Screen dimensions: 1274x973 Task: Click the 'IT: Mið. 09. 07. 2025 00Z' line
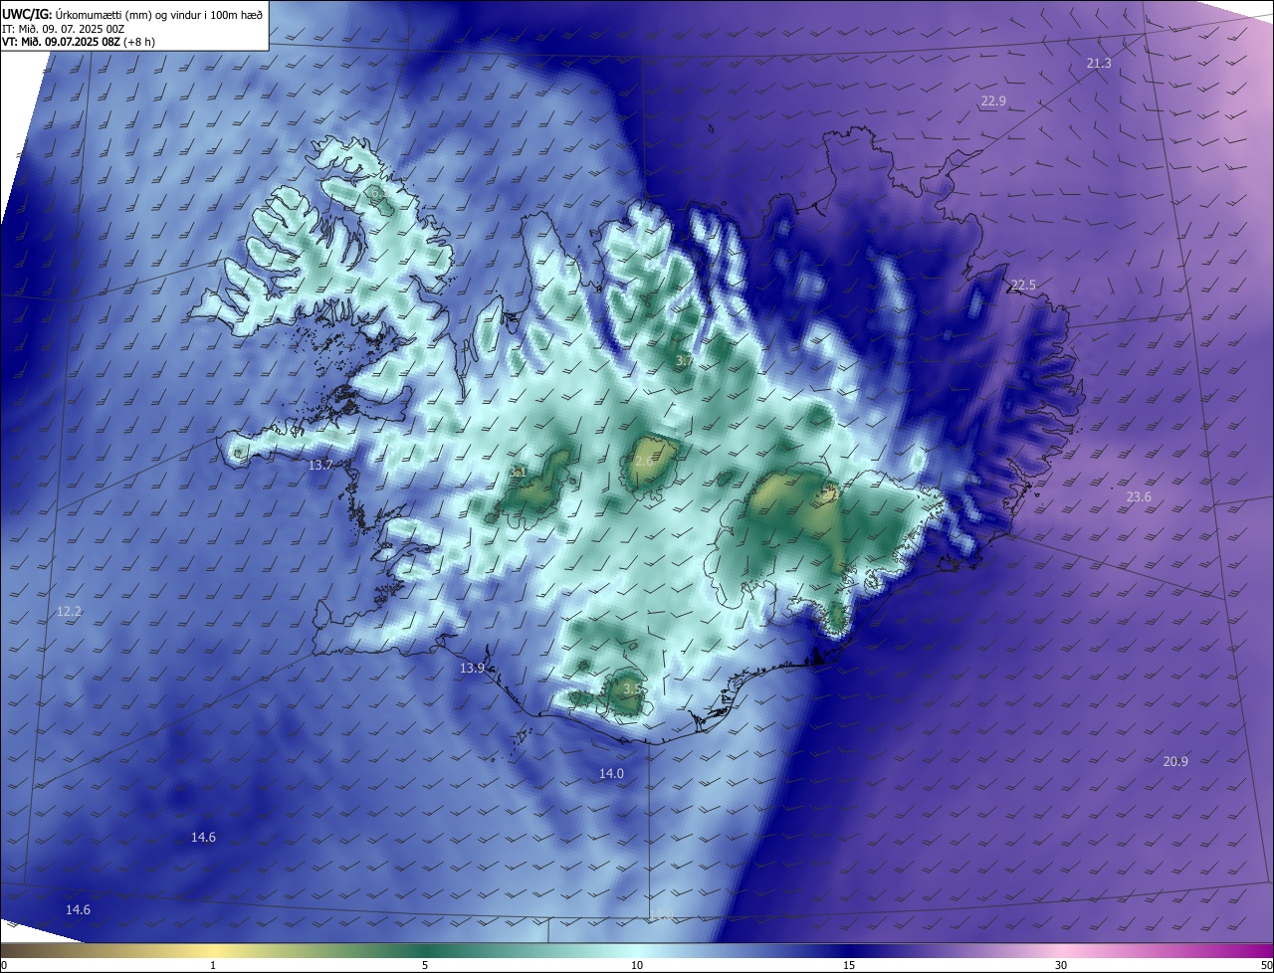[63, 29]
